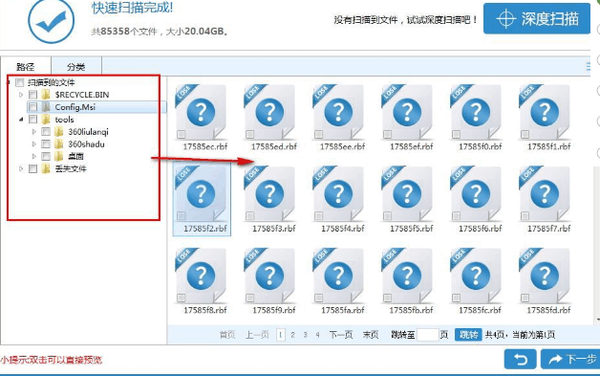600x376 pixels.
Task: Check the 360liulanqi folder checkbox
Action: click(46, 132)
